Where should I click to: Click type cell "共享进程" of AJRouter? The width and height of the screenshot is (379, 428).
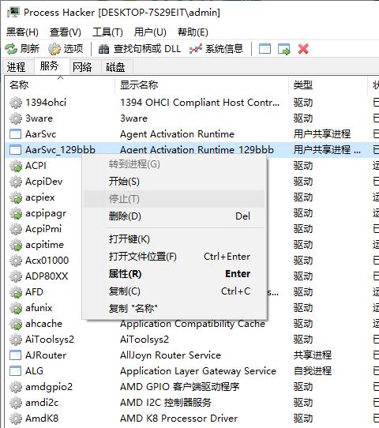click(313, 355)
